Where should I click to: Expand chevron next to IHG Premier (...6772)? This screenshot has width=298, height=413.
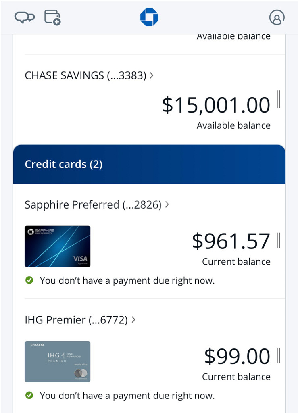tap(133, 320)
